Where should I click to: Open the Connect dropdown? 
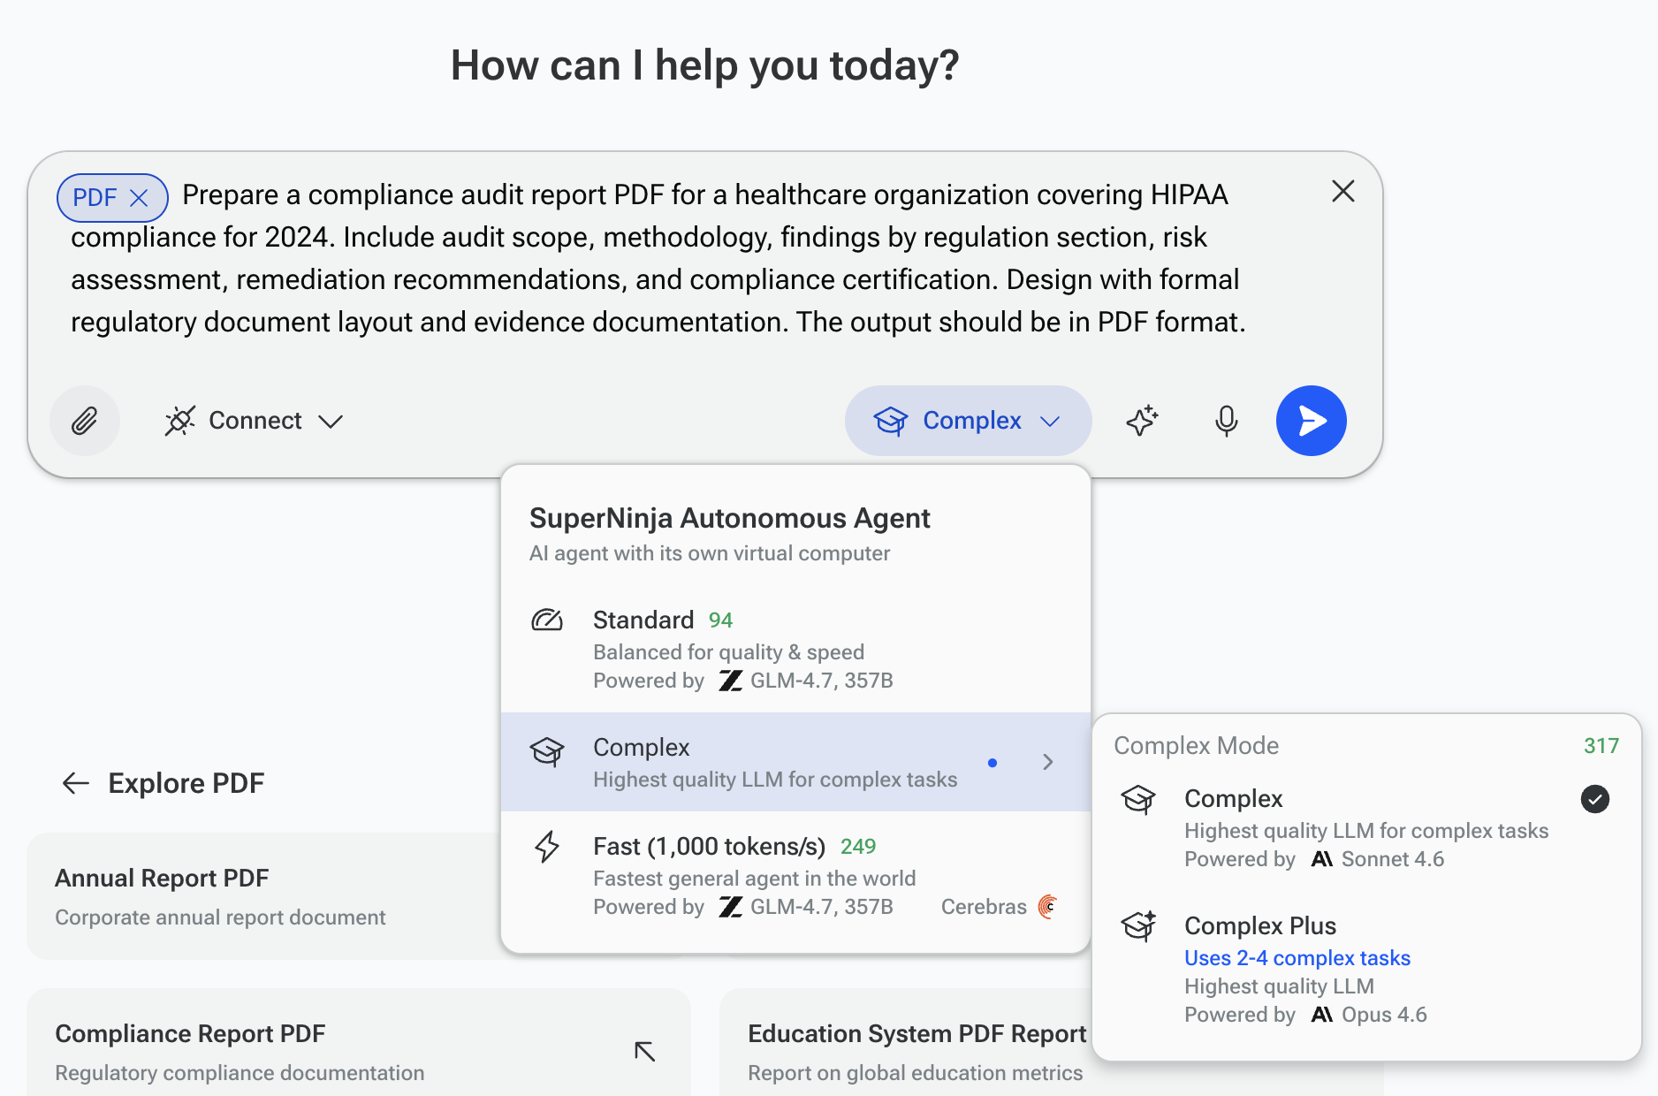point(255,421)
